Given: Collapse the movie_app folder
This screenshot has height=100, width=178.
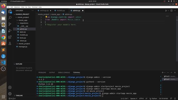Looking at the screenshot, I should tap(17, 20).
